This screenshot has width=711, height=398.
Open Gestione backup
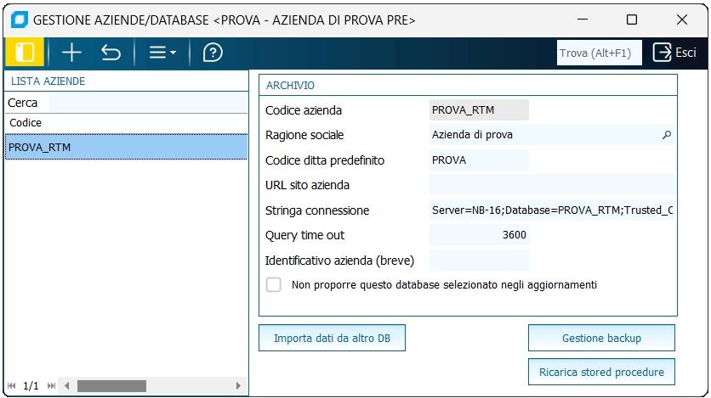[601, 339]
